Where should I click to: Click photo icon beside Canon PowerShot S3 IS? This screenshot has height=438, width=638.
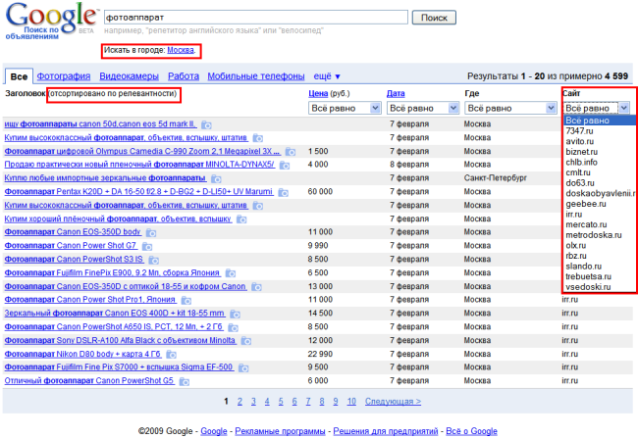coord(154,260)
